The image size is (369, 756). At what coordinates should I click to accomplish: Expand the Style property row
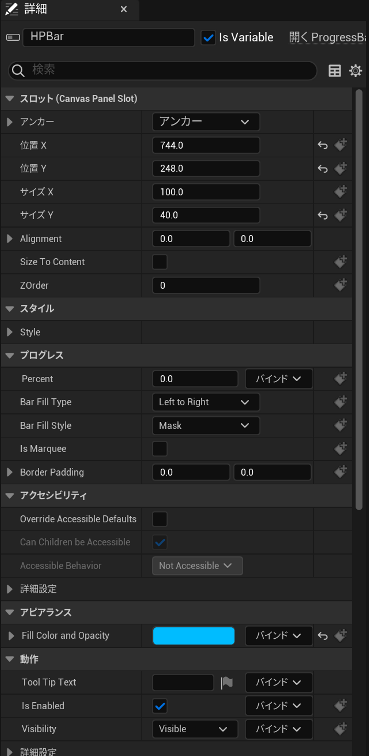click(x=10, y=332)
